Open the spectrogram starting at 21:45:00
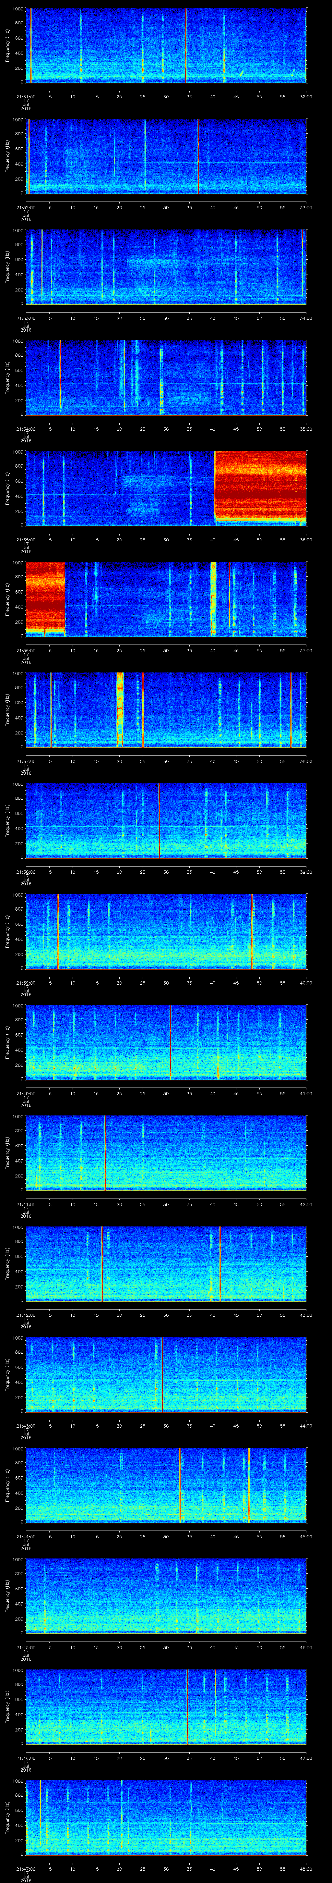This screenshot has width=332, height=1883. click(x=166, y=1596)
